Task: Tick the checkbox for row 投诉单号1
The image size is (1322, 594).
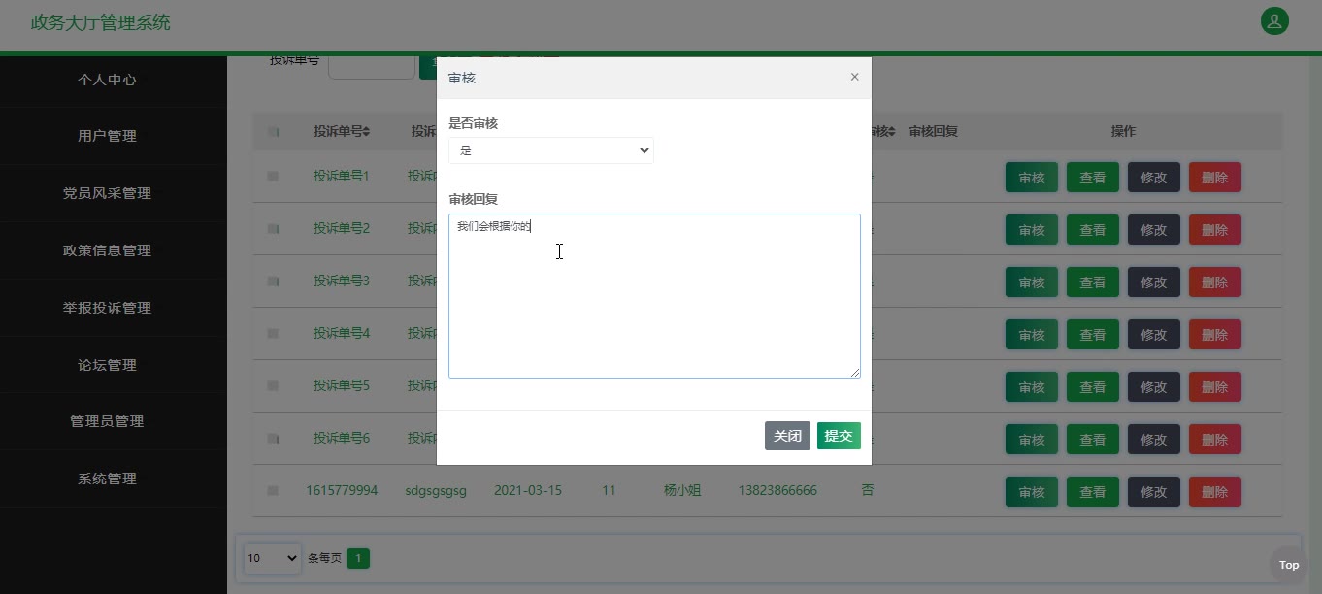Action: click(x=273, y=177)
